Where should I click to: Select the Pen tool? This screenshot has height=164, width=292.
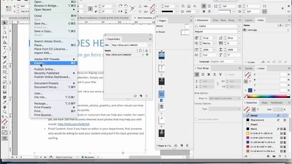[x=5, y=57]
